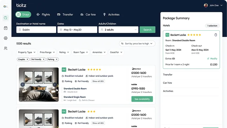The width and height of the screenshot is (227, 128).
Task: Expand the Rating filter
Action: point(64,52)
